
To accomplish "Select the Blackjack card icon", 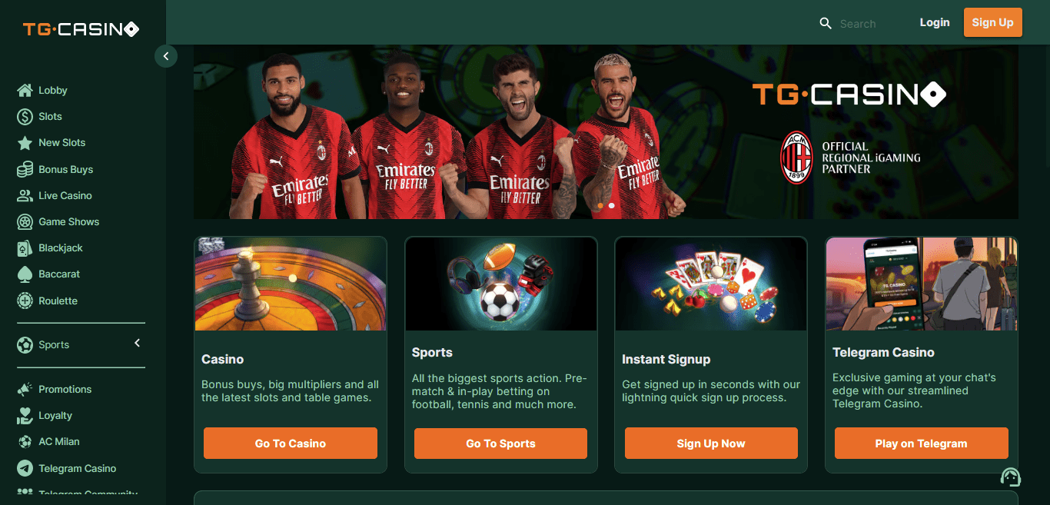I will tap(25, 248).
